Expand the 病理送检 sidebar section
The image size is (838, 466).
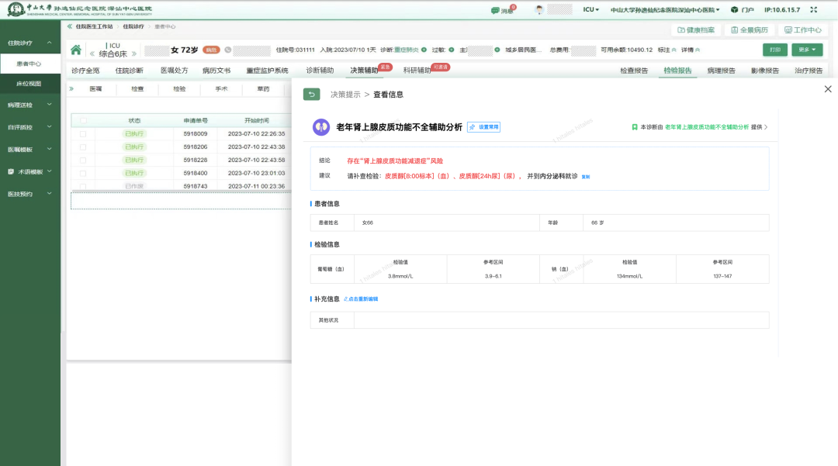[x=29, y=104]
